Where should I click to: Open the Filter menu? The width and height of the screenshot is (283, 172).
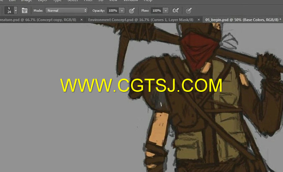tap(88, 1)
